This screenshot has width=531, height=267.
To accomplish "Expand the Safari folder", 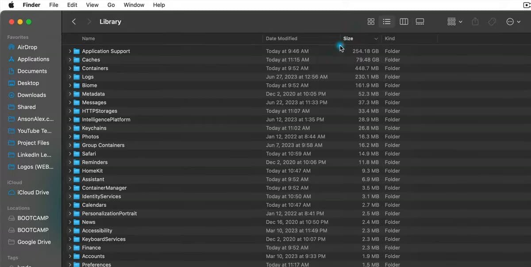I will pos(70,154).
